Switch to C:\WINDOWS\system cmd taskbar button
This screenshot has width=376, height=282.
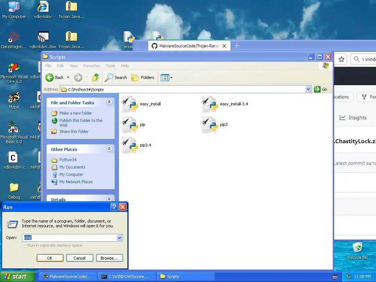[127, 276]
